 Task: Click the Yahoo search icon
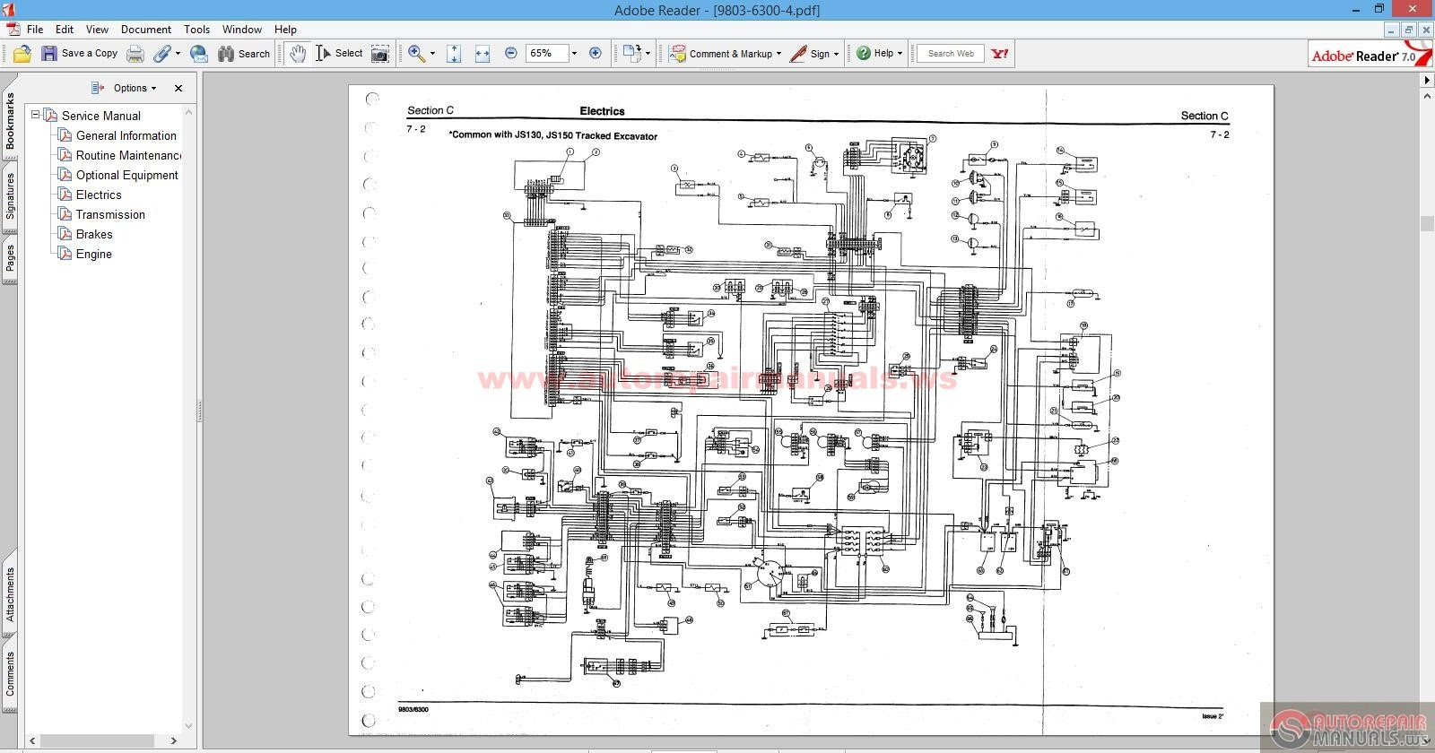pyautogui.click(x=1000, y=54)
